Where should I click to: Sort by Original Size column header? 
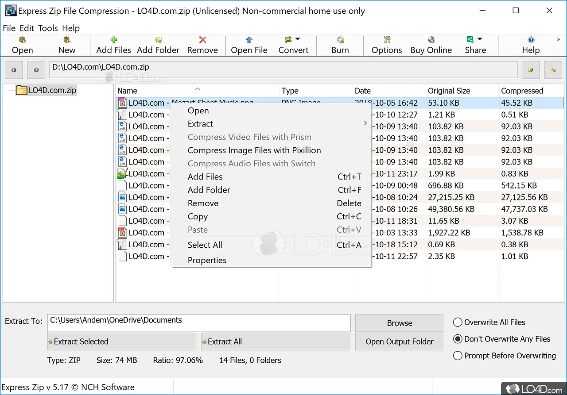pos(462,91)
